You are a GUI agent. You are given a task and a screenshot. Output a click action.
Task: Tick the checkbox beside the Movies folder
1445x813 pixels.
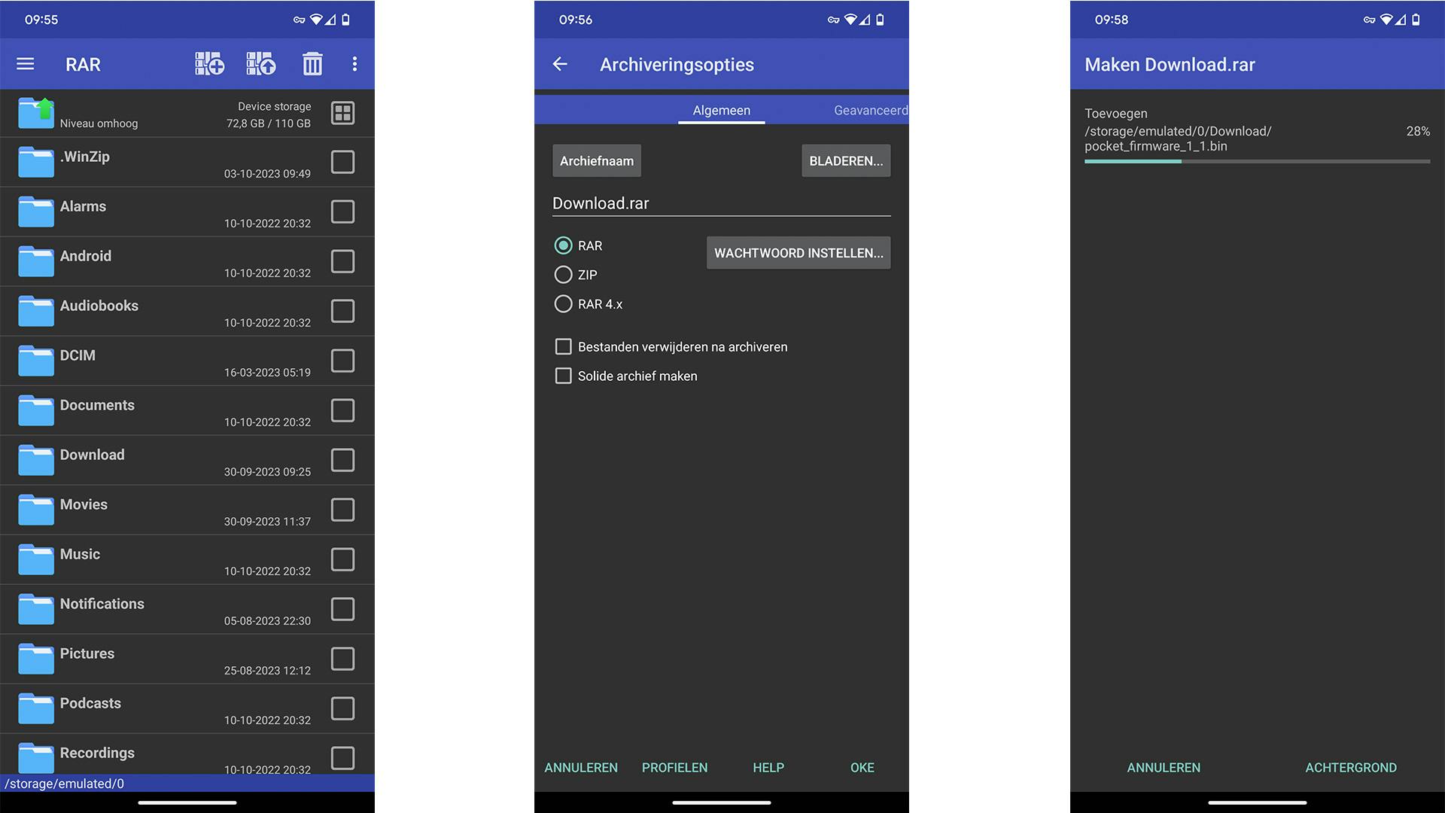pos(342,510)
